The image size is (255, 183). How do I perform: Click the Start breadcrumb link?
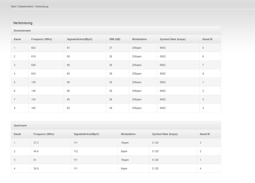[x=14, y=6]
